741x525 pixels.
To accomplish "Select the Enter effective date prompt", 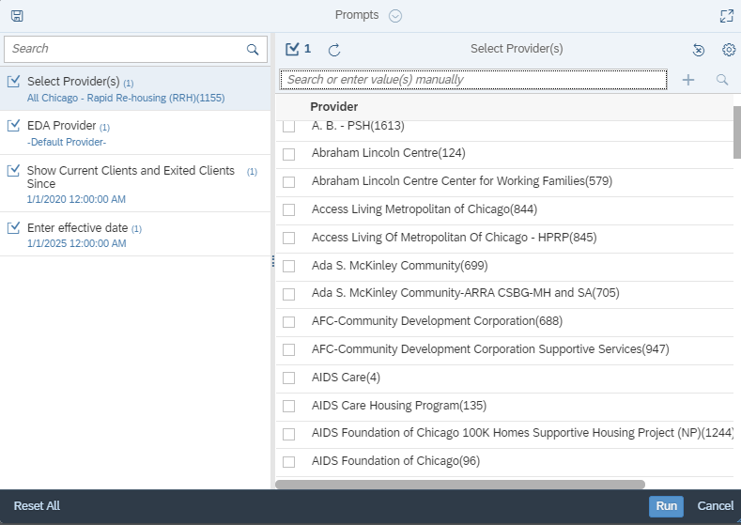I will coord(135,235).
